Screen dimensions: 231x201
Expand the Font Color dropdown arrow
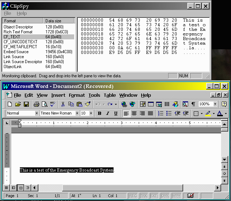pyautogui.click(x=226, y=113)
